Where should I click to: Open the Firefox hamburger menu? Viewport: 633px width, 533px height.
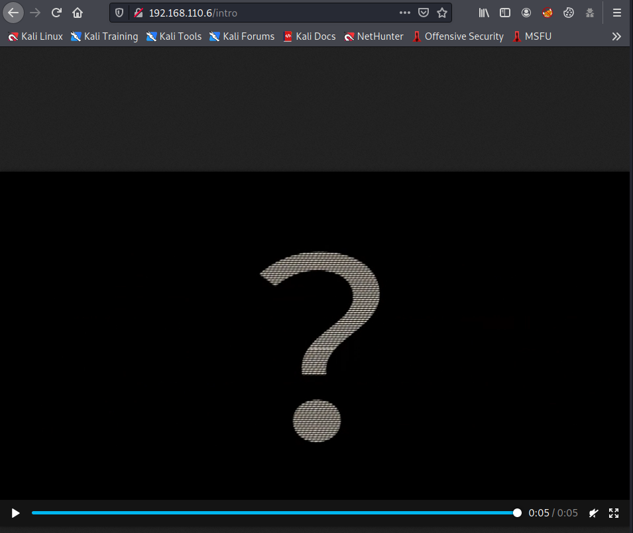(x=616, y=13)
